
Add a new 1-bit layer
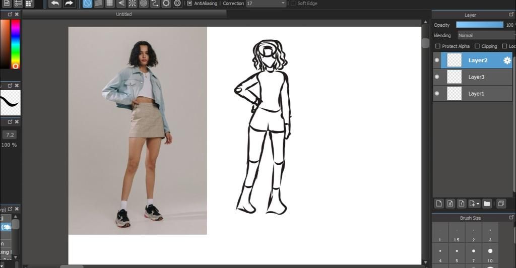[462, 204]
